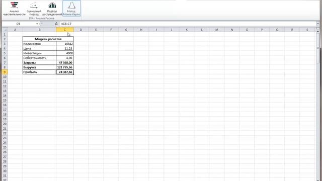322x181 pixels.
Task: Select column E header
Action: tap(96, 30)
